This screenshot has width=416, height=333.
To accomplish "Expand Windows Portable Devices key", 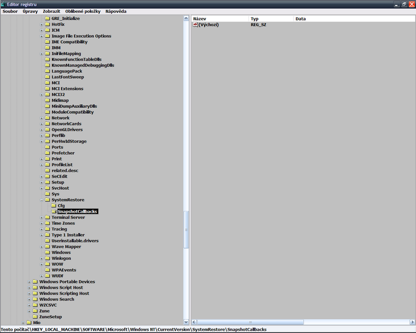I will [x=29, y=282].
